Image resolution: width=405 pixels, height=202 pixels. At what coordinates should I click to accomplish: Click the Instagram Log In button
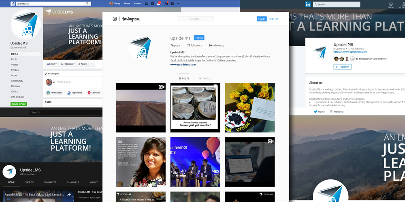(262, 19)
